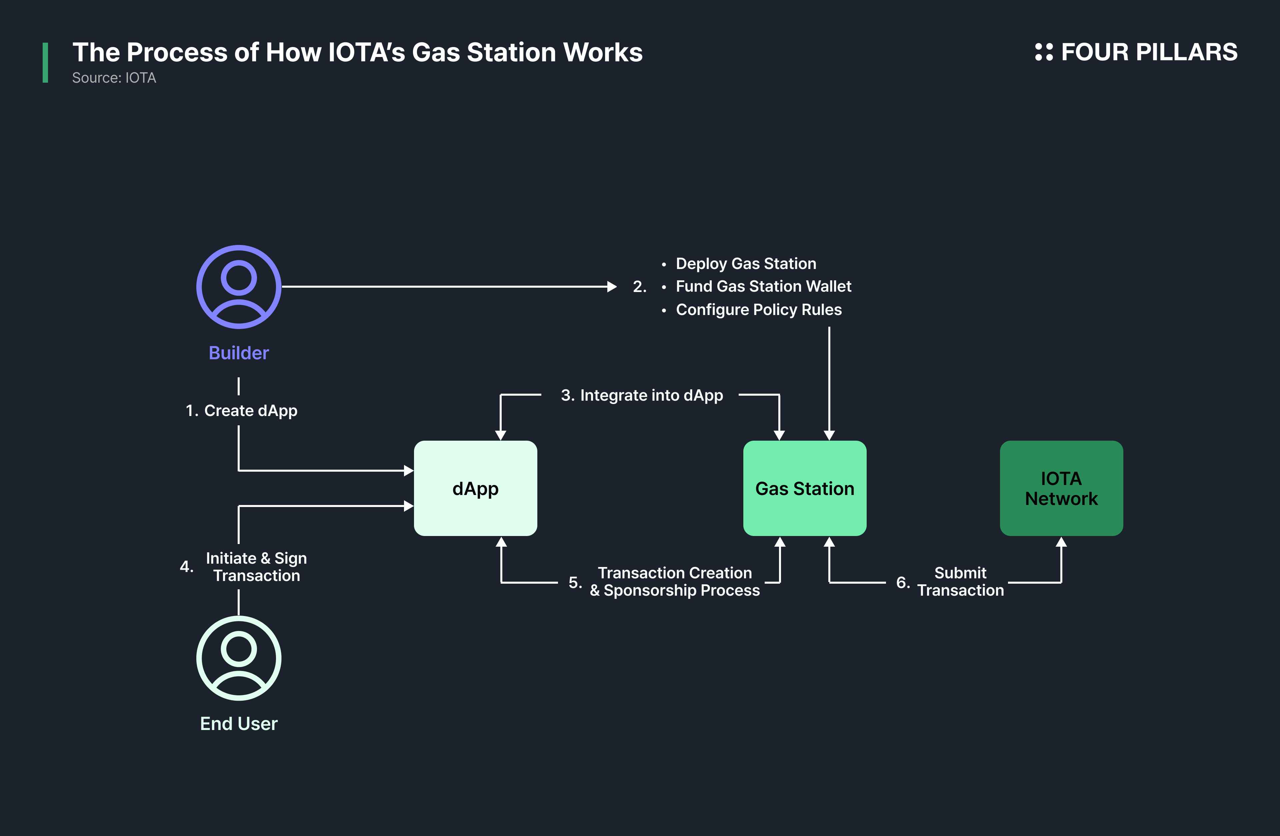Click the '3. Integrate into dApp' step text
The height and width of the screenshot is (836, 1280).
[x=642, y=395]
